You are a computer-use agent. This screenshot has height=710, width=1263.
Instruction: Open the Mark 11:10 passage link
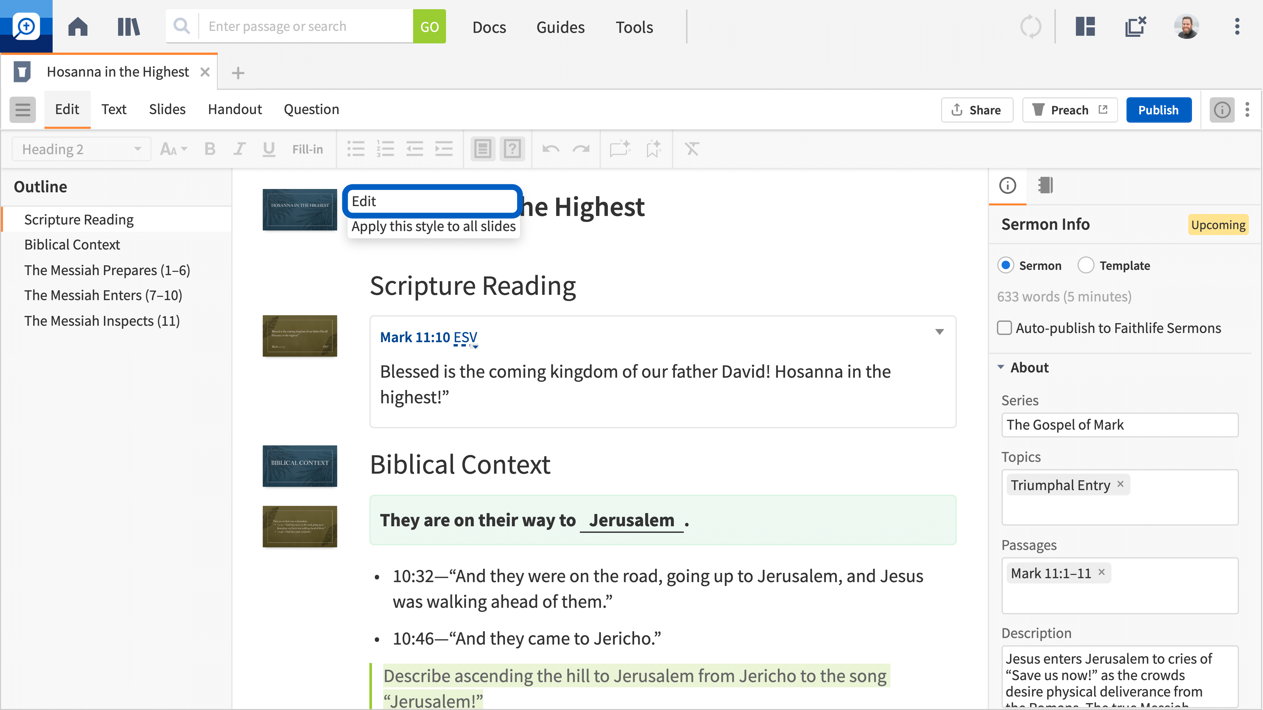415,338
